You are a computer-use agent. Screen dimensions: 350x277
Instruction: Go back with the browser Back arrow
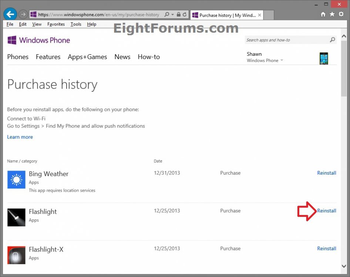(x=10, y=14)
